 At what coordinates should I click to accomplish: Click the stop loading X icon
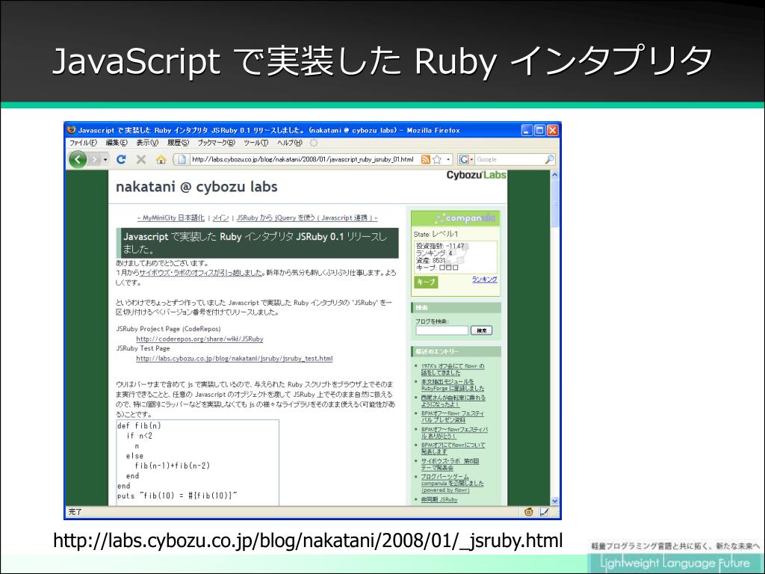141,159
